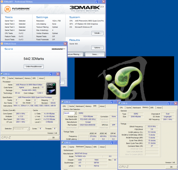This screenshot has height=170, width=178.
Task: Open the Cache tab in the CPU-Z processor window
Action: click(11, 78)
